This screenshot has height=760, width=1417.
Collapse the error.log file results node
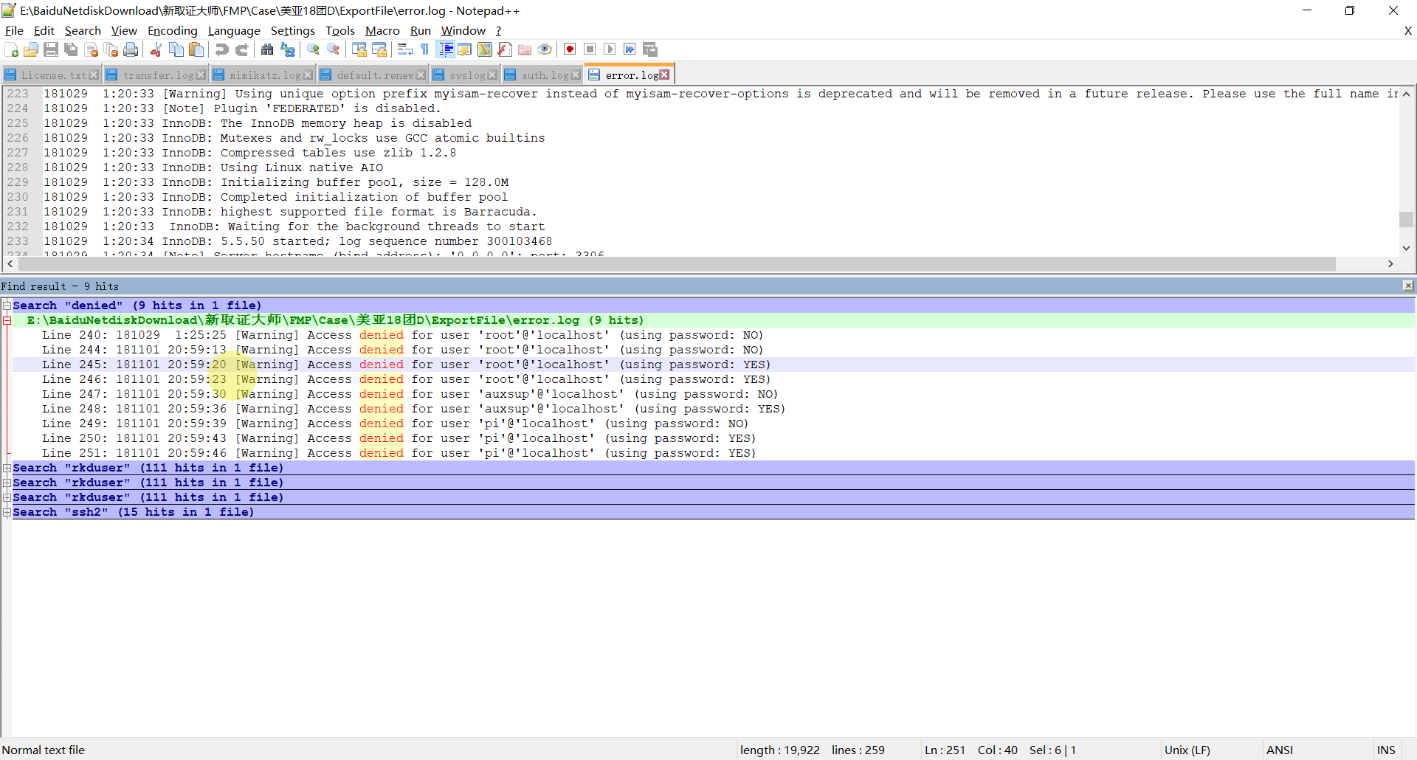(7, 319)
